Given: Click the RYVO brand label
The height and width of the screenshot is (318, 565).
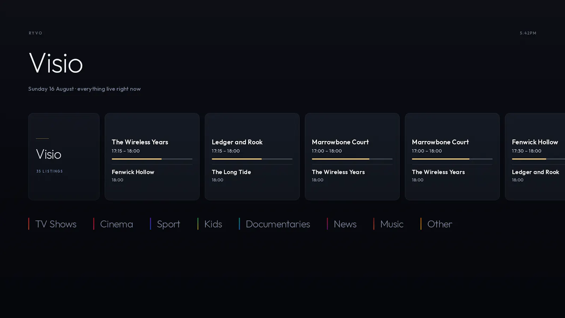Looking at the screenshot, I should (35, 33).
